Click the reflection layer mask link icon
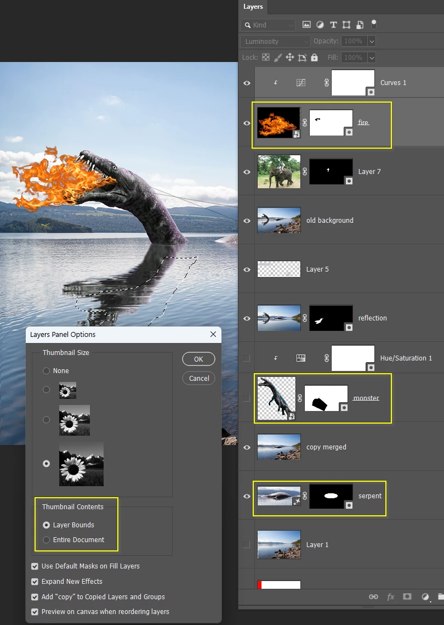Image resolution: width=444 pixels, height=625 pixels. coord(305,318)
